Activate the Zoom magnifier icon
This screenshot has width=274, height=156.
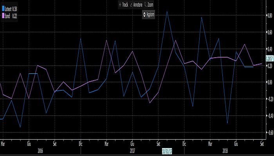145,5
